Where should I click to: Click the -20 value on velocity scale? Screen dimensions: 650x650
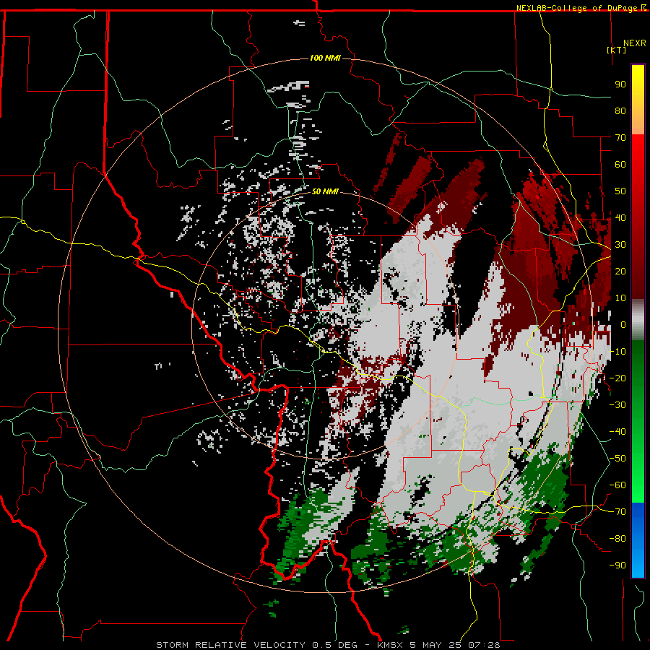[x=617, y=378]
